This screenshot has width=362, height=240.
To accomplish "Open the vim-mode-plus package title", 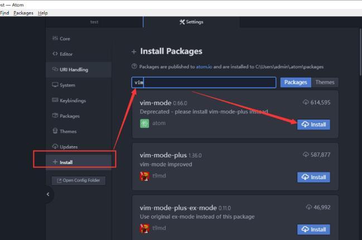I will coord(163,155).
